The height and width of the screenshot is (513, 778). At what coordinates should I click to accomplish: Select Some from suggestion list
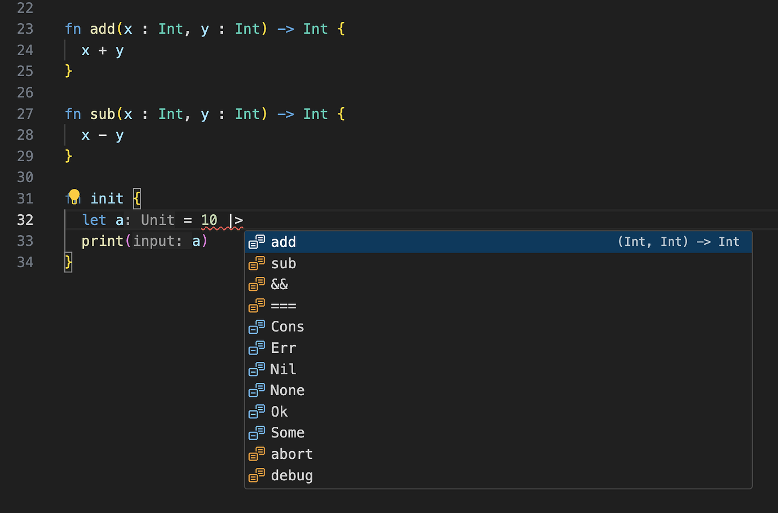pos(288,433)
